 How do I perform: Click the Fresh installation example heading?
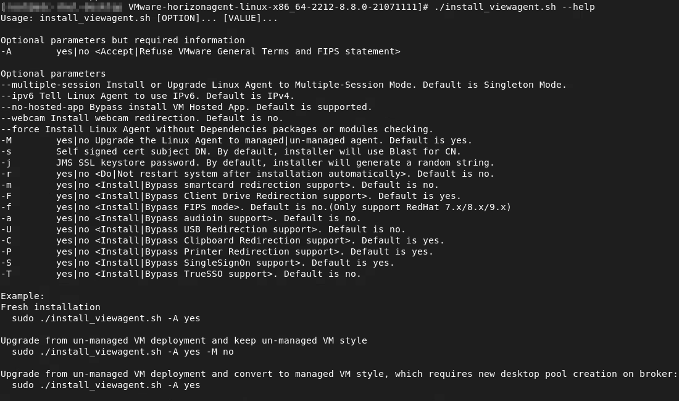point(51,307)
